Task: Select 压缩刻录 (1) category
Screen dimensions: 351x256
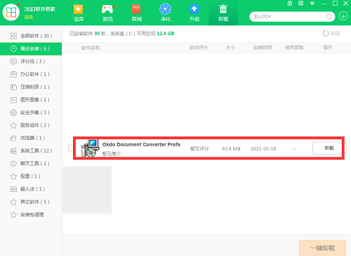Action: (31, 87)
